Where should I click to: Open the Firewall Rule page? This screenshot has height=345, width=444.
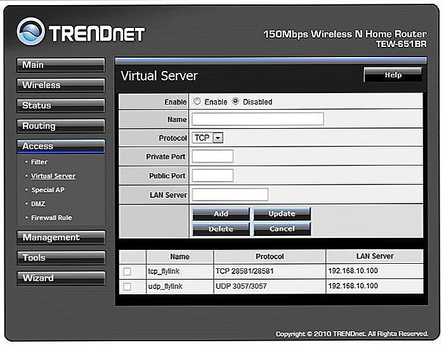click(x=51, y=218)
